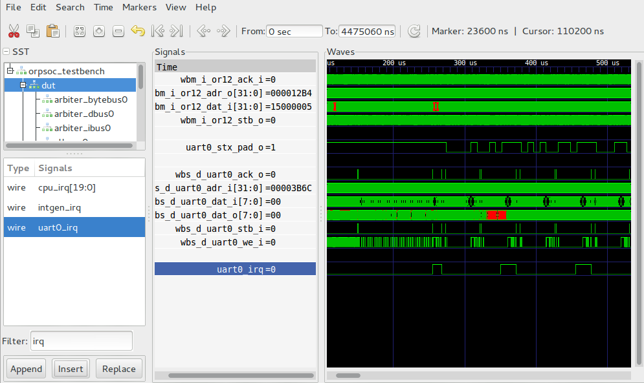Jump to the end of the waveform
Image resolution: width=644 pixels, height=383 pixels.
[175, 30]
